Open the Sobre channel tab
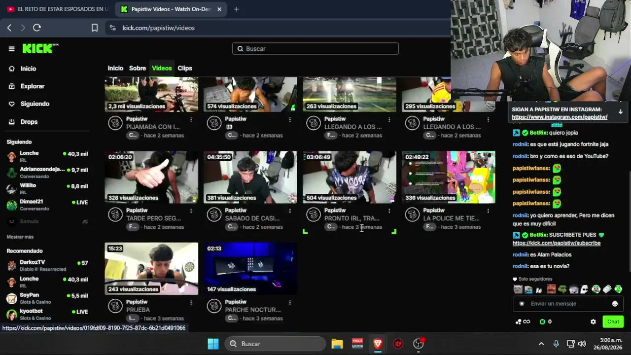Viewport: 631px width, 355px height. point(138,68)
